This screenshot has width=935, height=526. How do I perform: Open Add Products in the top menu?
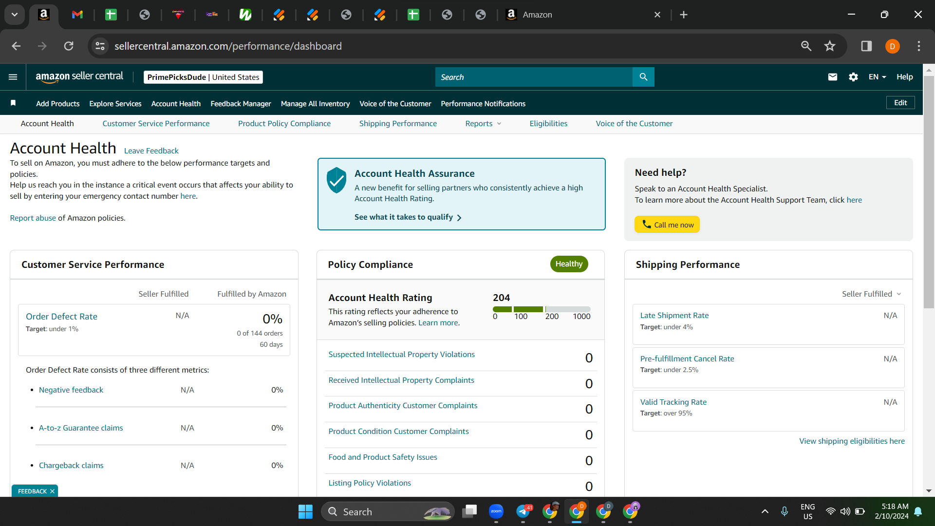pyautogui.click(x=57, y=104)
